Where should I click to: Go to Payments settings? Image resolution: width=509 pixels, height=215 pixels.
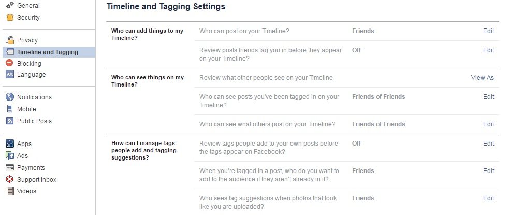click(x=31, y=168)
